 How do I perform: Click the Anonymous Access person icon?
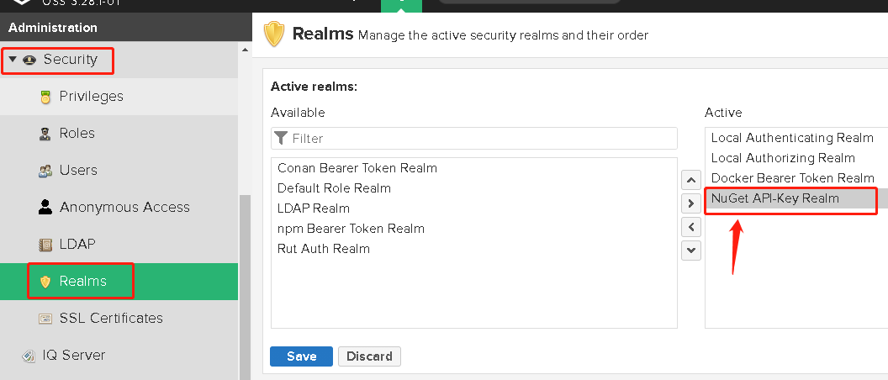tap(45, 208)
